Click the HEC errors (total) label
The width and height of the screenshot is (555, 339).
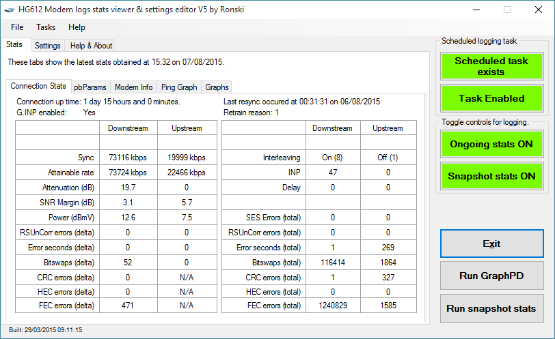tap(273, 292)
